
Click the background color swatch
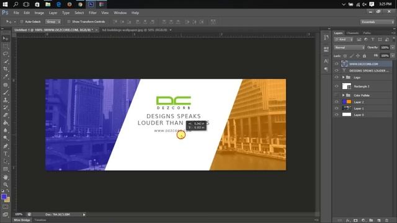(7, 199)
